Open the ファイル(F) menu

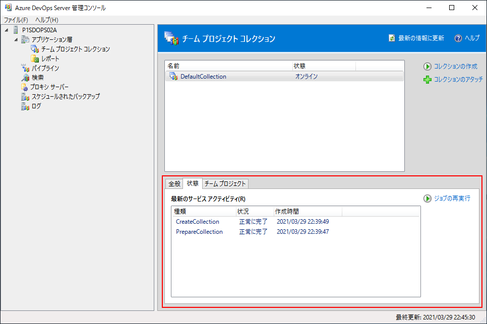(x=16, y=20)
